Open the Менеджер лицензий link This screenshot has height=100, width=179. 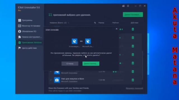pos(134,88)
